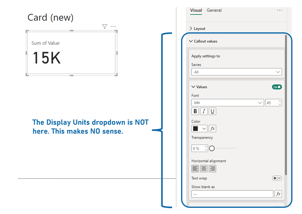Click the Show blank as input field
This screenshot has width=302, height=214.
click(x=232, y=194)
